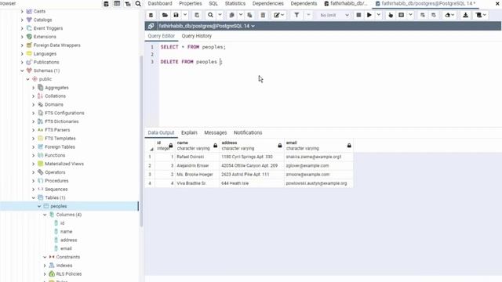Open the Copy options dropdown arrow

tap(241, 15)
